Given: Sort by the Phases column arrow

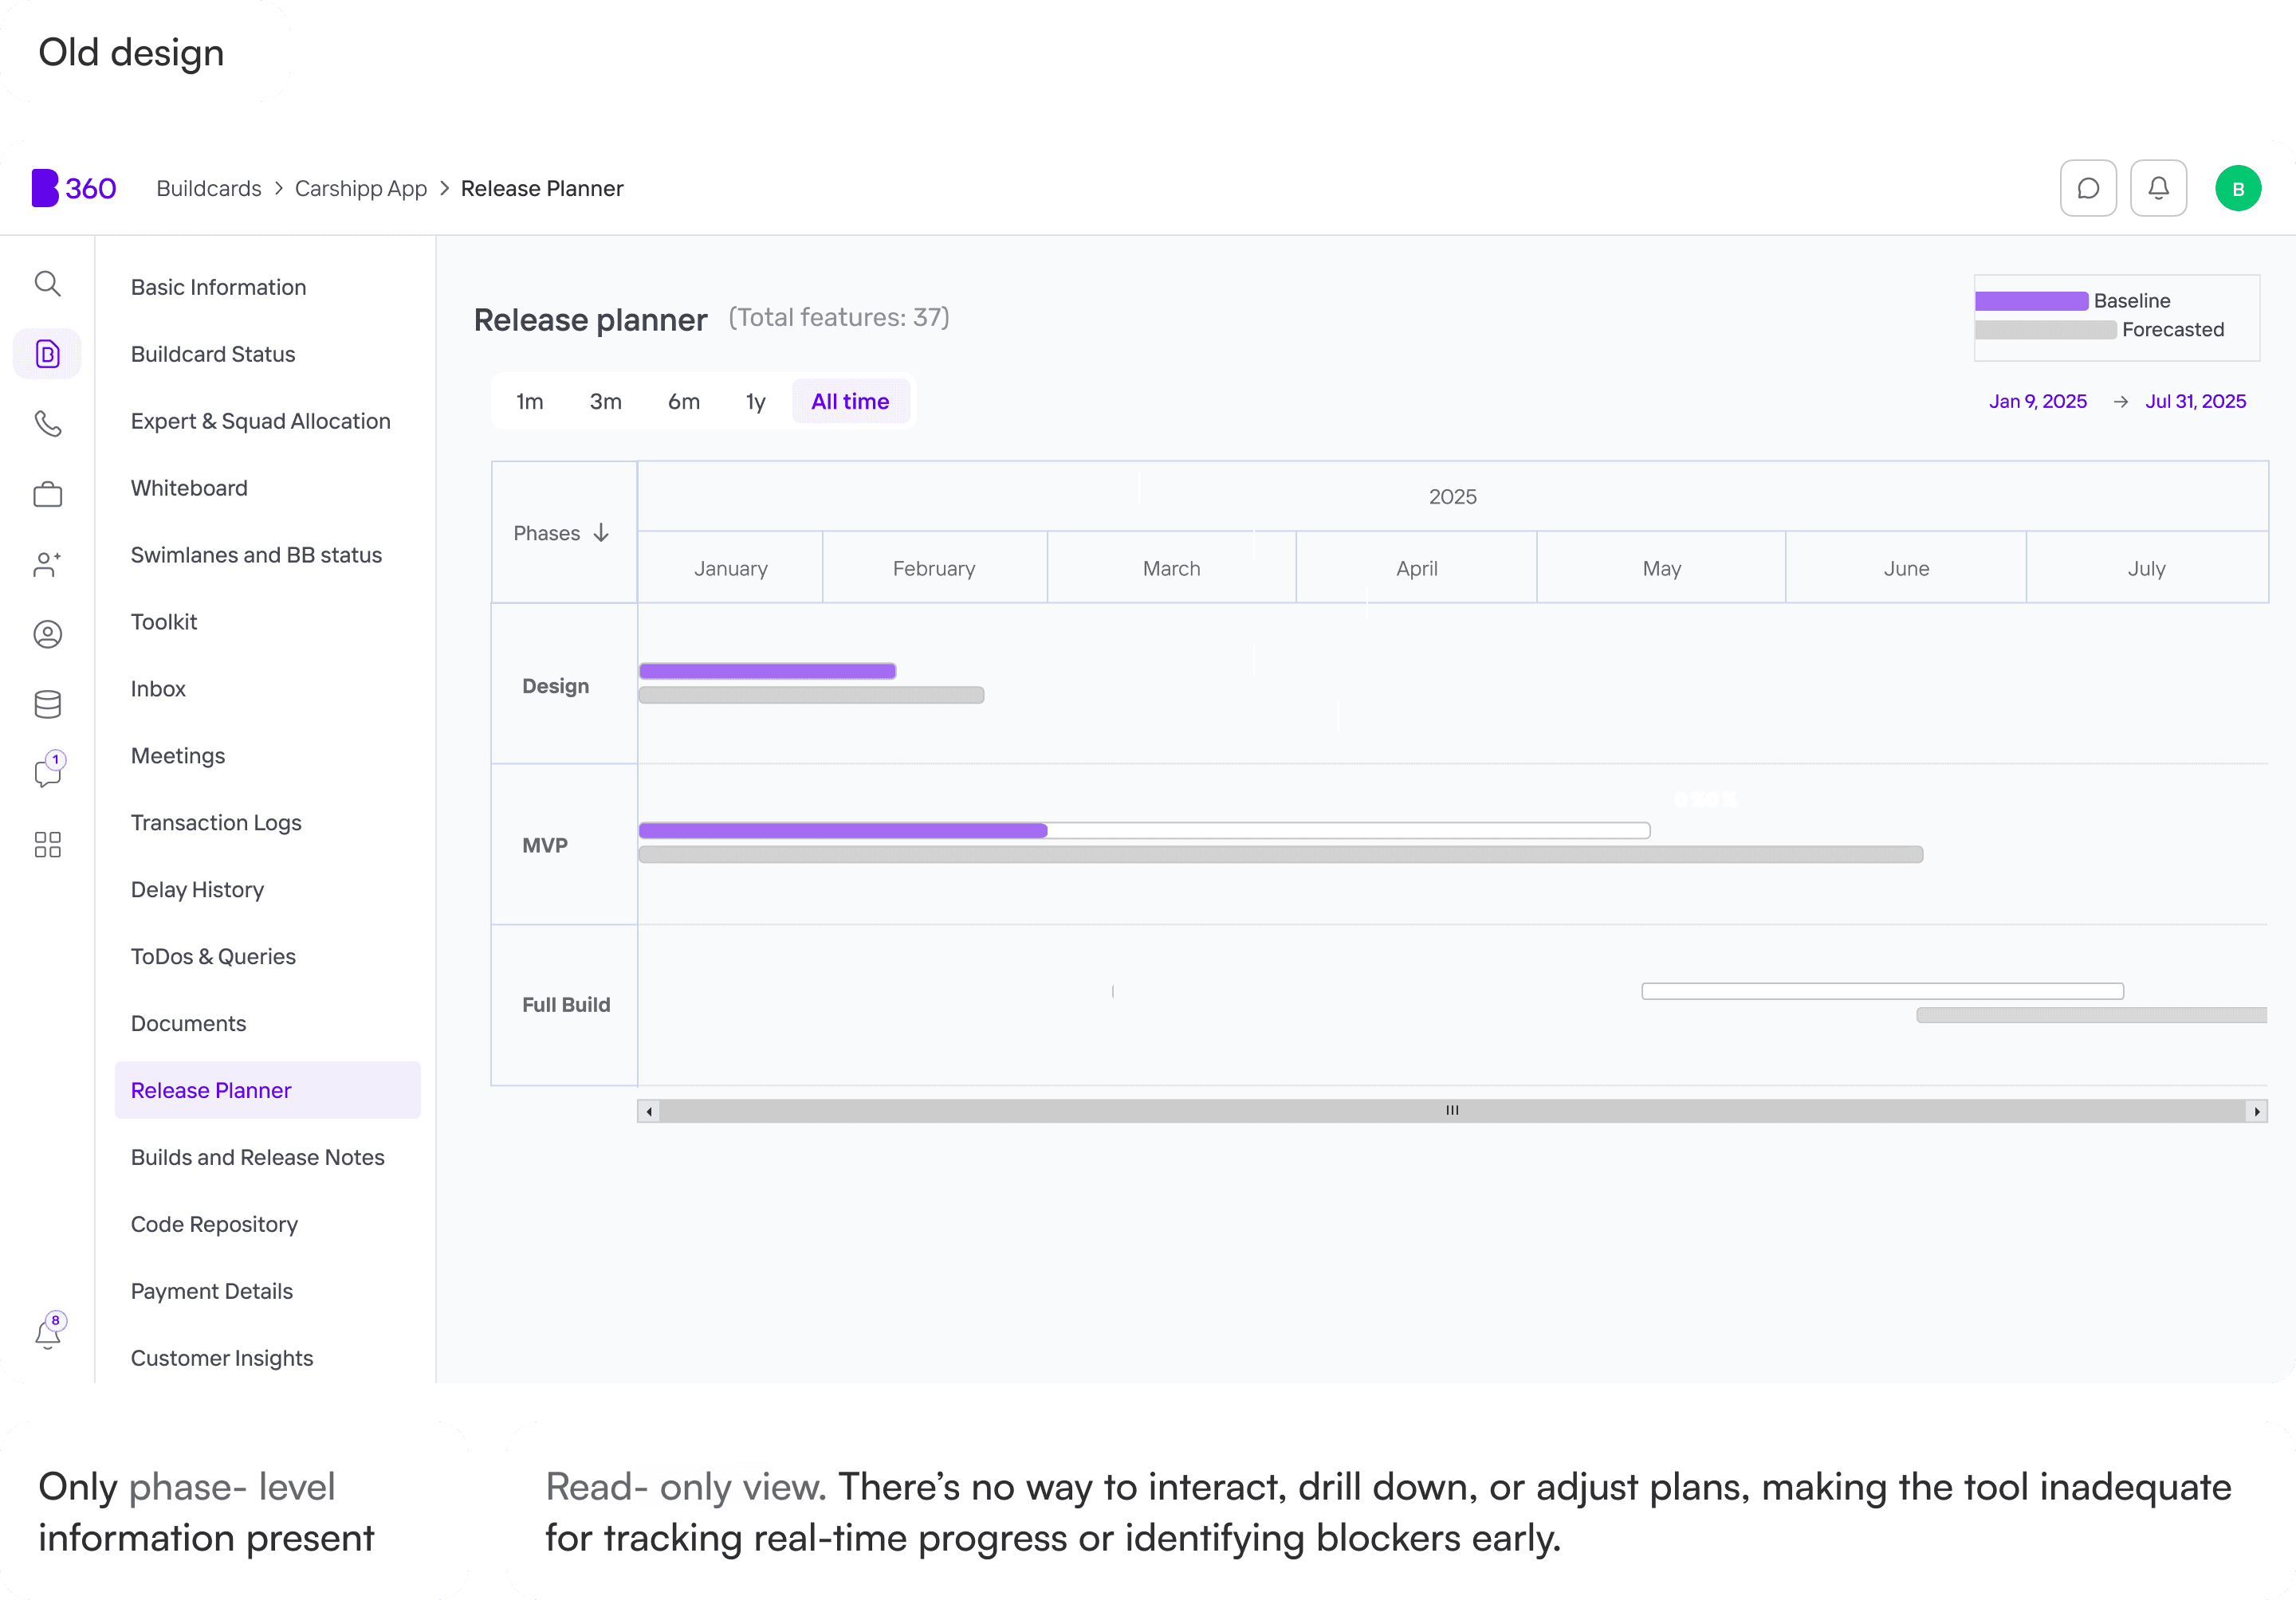Looking at the screenshot, I should tap(601, 532).
